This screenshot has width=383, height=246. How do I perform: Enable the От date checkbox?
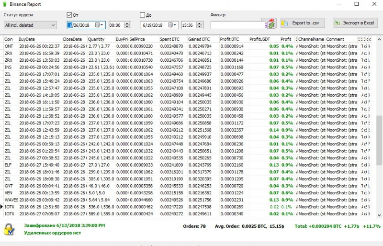pyautogui.click(x=69, y=15)
